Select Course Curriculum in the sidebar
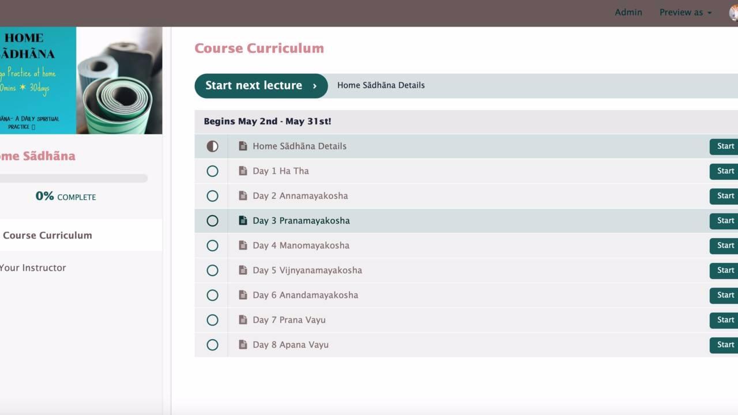The image size is (738, 415). tap(47, 235)
